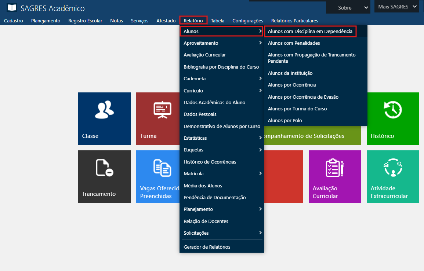Open the Avaliação Curricular clipboard icon

(x=335, y=168)
